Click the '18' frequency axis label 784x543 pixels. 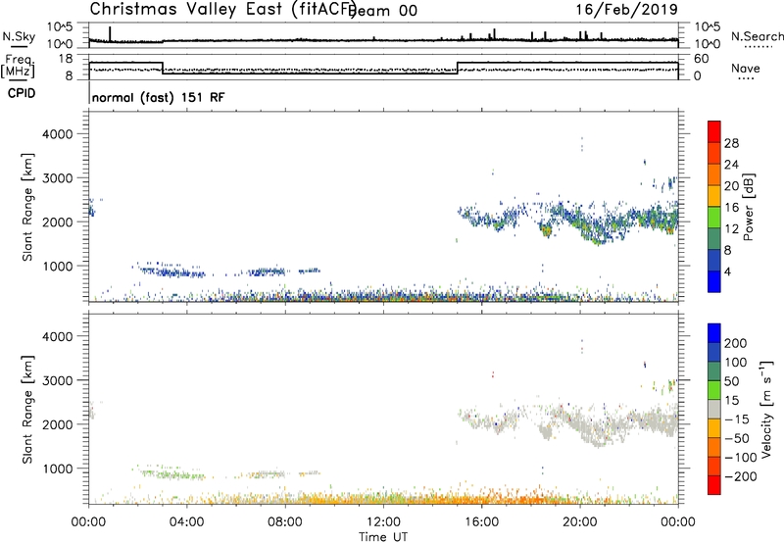click(66, 59)
